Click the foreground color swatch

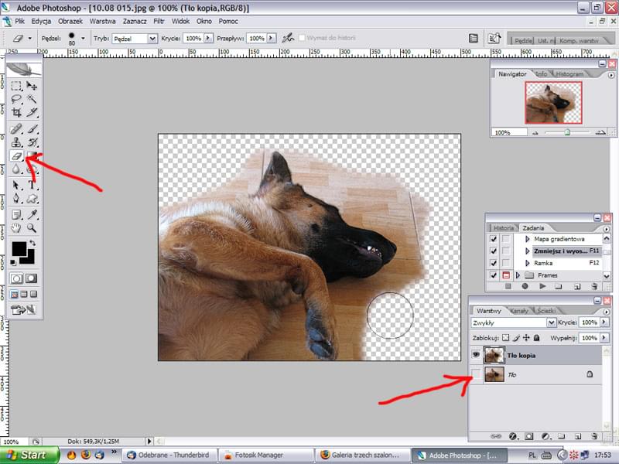pyautogui.click(x=19, y=249)
